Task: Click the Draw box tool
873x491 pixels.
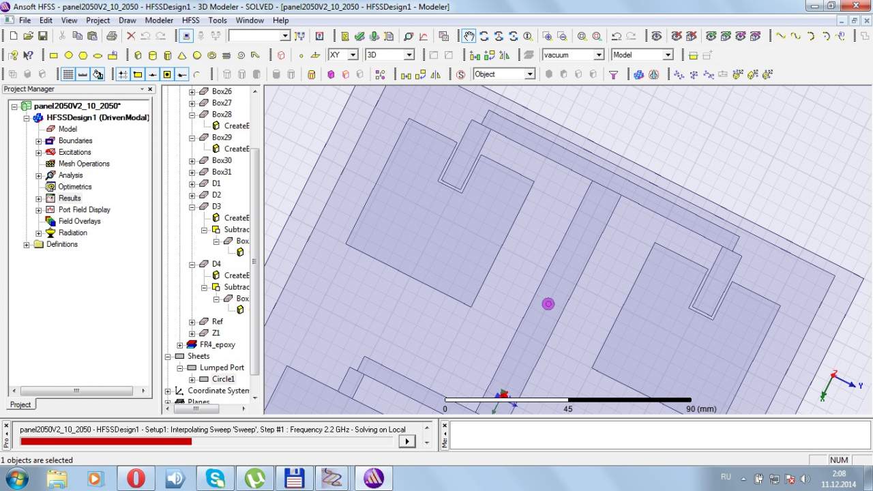Action: (x=138, y=55)
